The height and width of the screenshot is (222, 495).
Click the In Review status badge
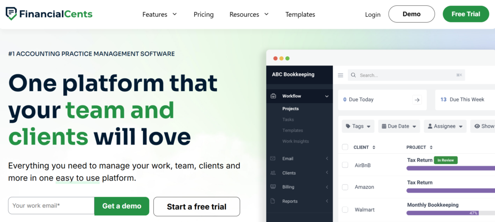coord(445,160)
